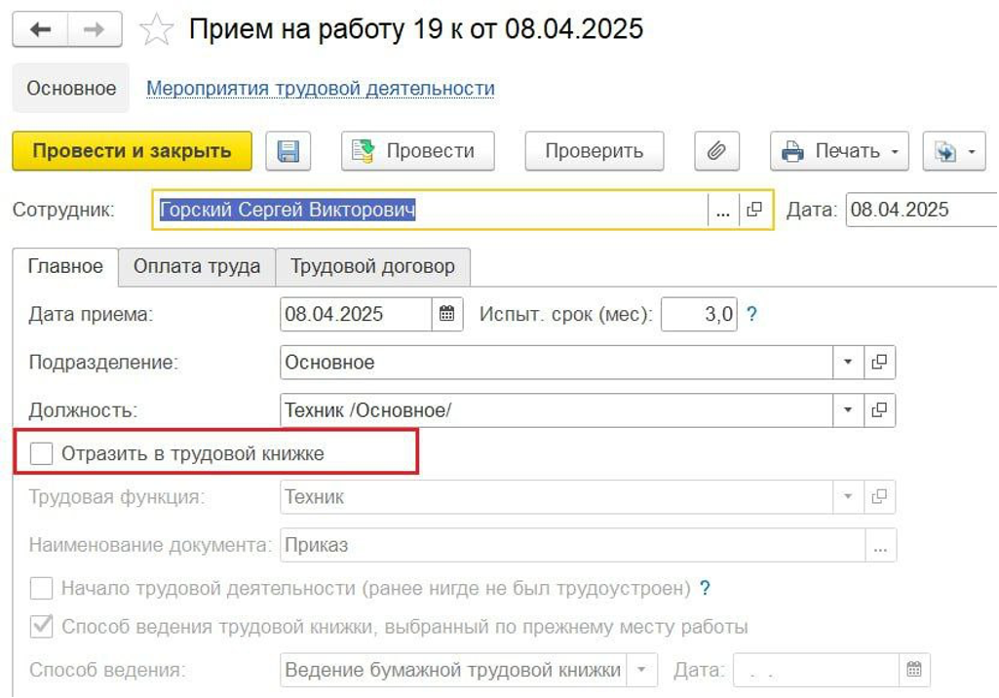
Task: Add document to favorites with star icon
Action: coord(156,30)
